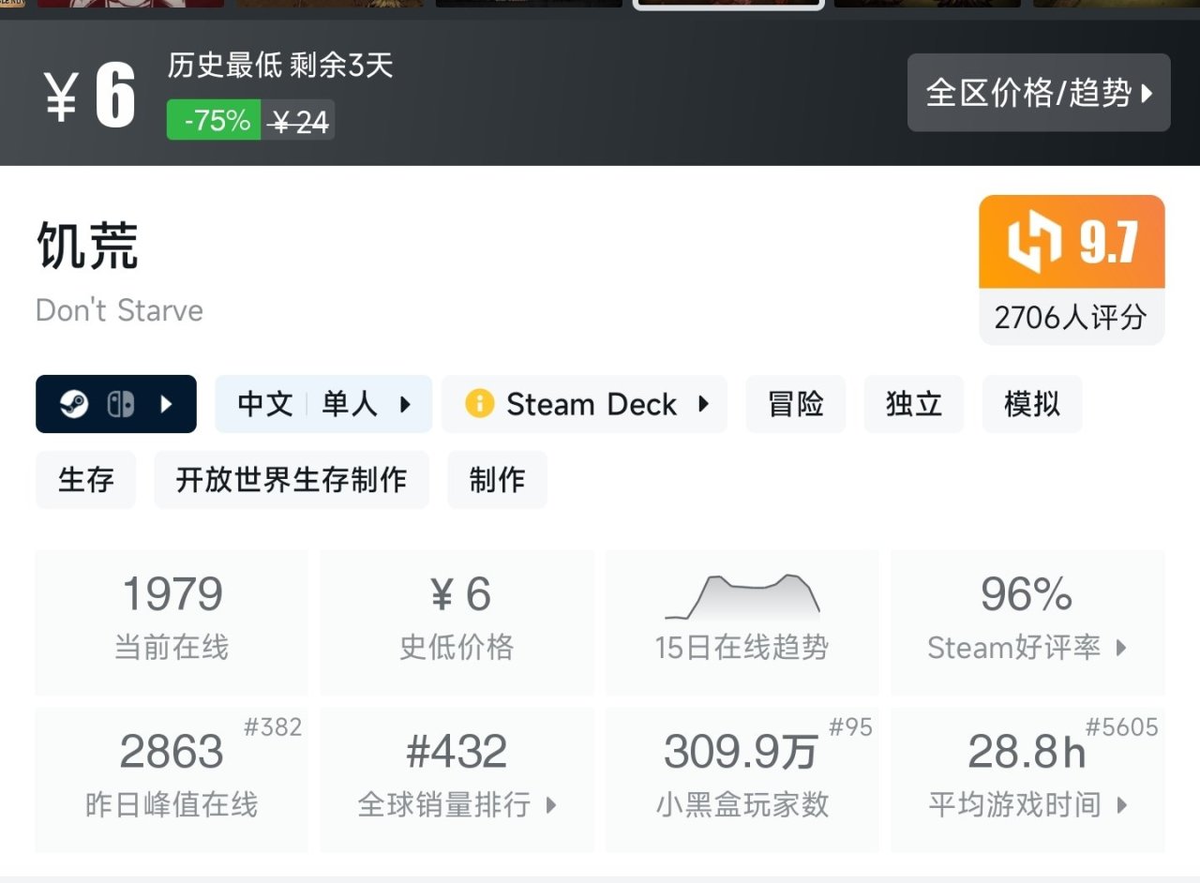Expand the 中文 单人 language details
Viewport: 1200px width, 883px height.
323,404
